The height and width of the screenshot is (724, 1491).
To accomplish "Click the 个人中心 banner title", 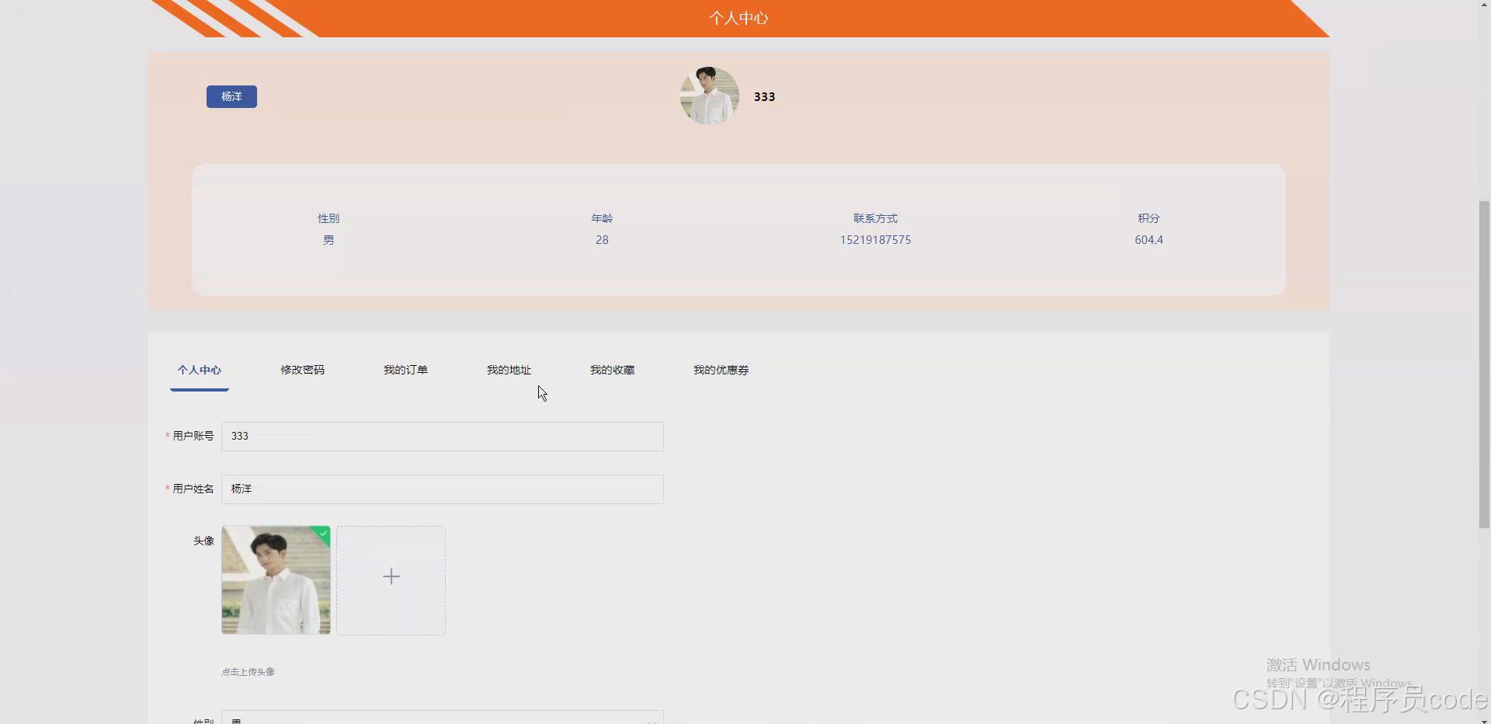I will [739, 18].
